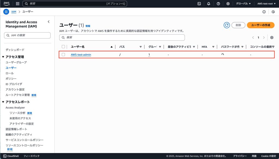279x159 pixels.
Task: Sort by 最後のアクティビティ column arrow
Action: tap(194, 47)
